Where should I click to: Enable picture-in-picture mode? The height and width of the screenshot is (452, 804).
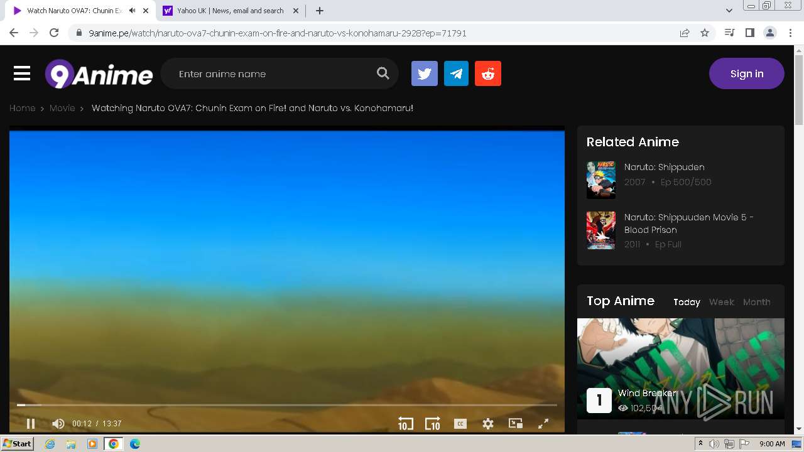[516, 424]
